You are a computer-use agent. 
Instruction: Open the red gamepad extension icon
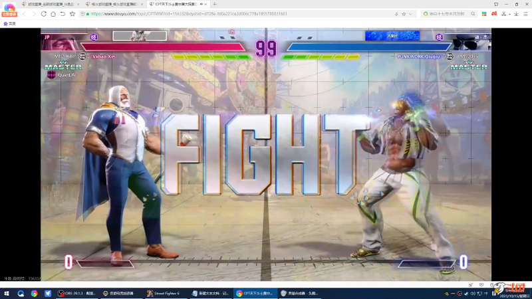[494, 14]
